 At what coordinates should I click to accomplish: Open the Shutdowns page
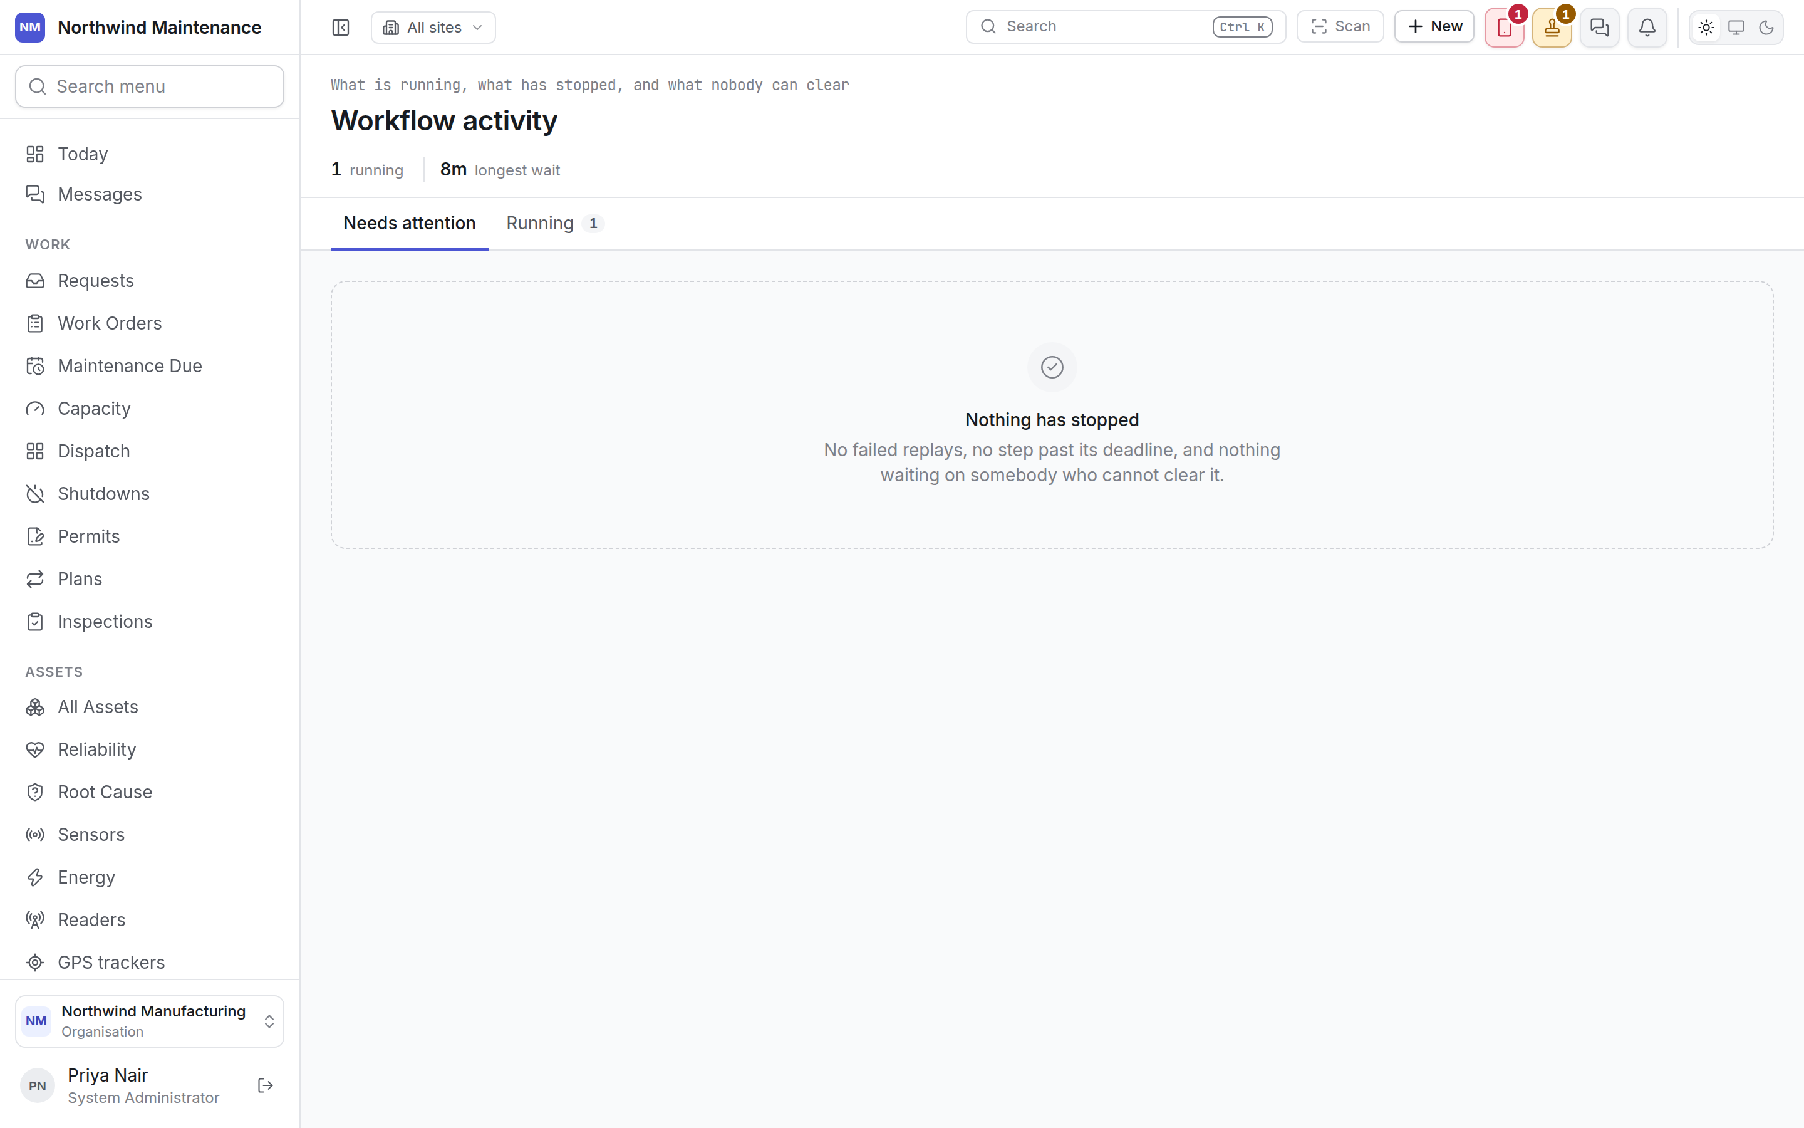(x=150, y=493)
